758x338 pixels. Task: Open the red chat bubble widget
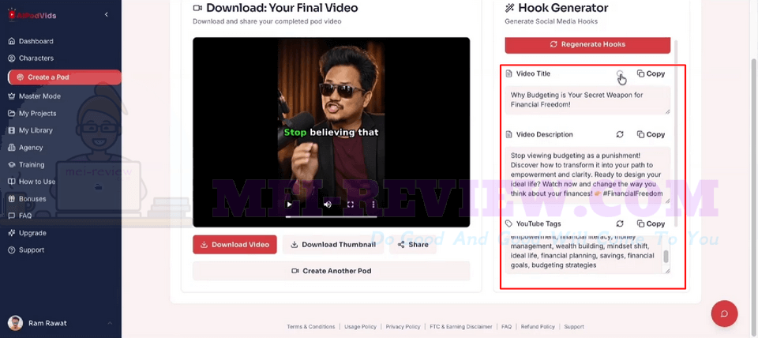click(724, 314)
